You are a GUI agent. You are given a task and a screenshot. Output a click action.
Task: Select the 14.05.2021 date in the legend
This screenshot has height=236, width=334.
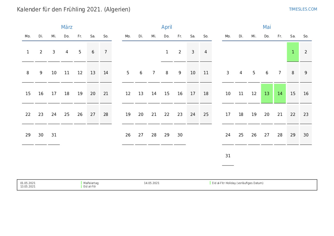(x=152, y=183)
